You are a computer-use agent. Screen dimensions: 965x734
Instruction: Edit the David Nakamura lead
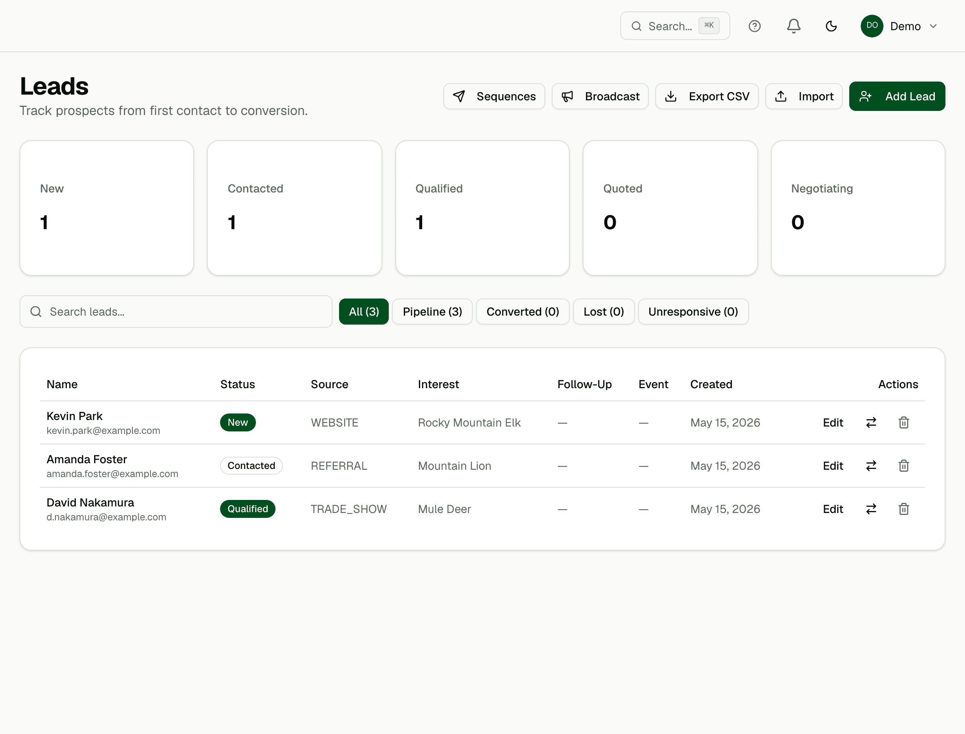pos(833,509)
